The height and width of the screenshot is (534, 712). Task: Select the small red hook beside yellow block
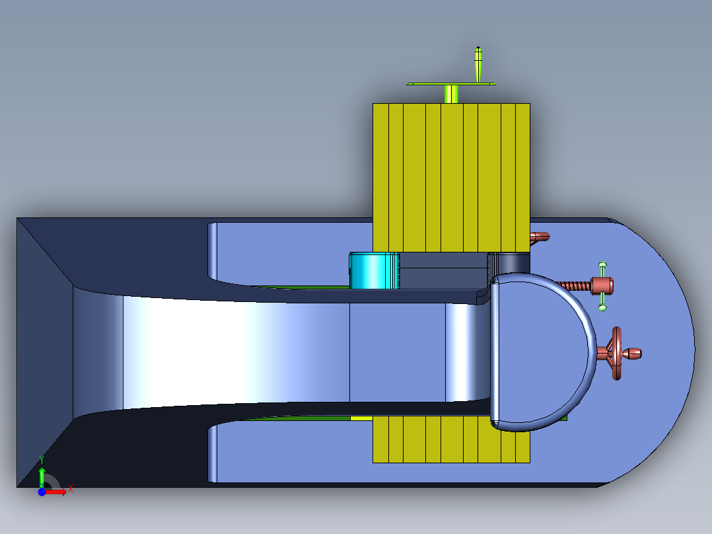pos(540,237)
